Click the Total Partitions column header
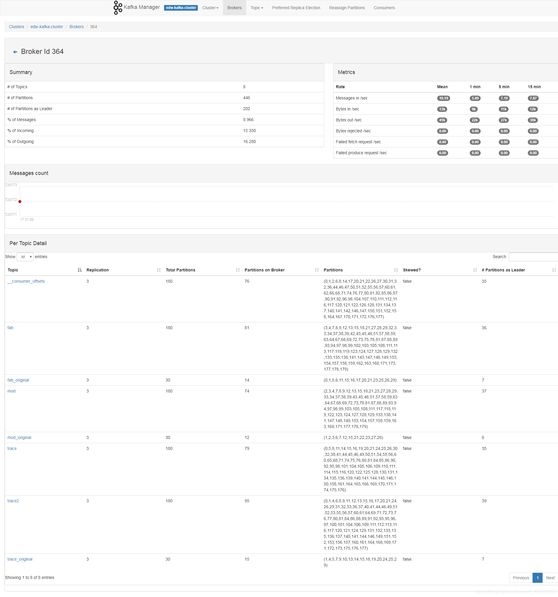The height and width of the screenshot is (597, 558). click(180, 270)
